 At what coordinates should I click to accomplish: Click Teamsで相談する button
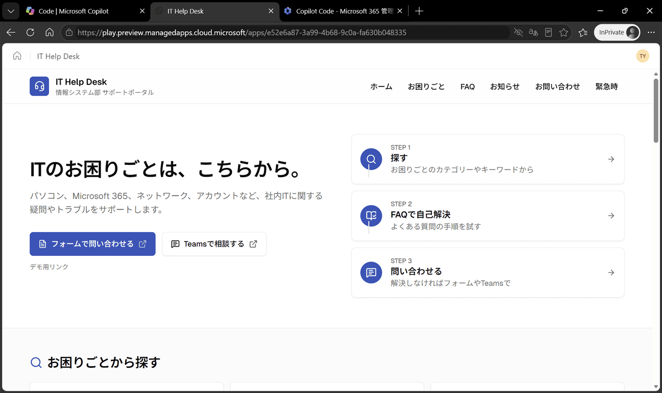[x=214, y=244]
